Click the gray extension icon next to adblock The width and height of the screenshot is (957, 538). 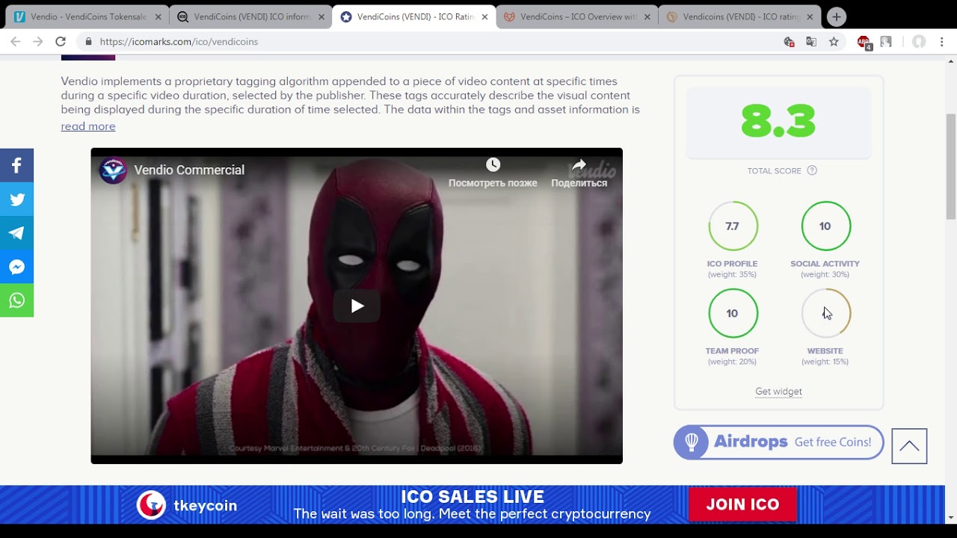pos(886,42)
